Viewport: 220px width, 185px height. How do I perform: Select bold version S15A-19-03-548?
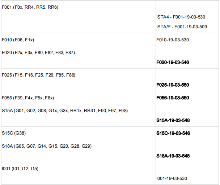click(x=173, y=120)
